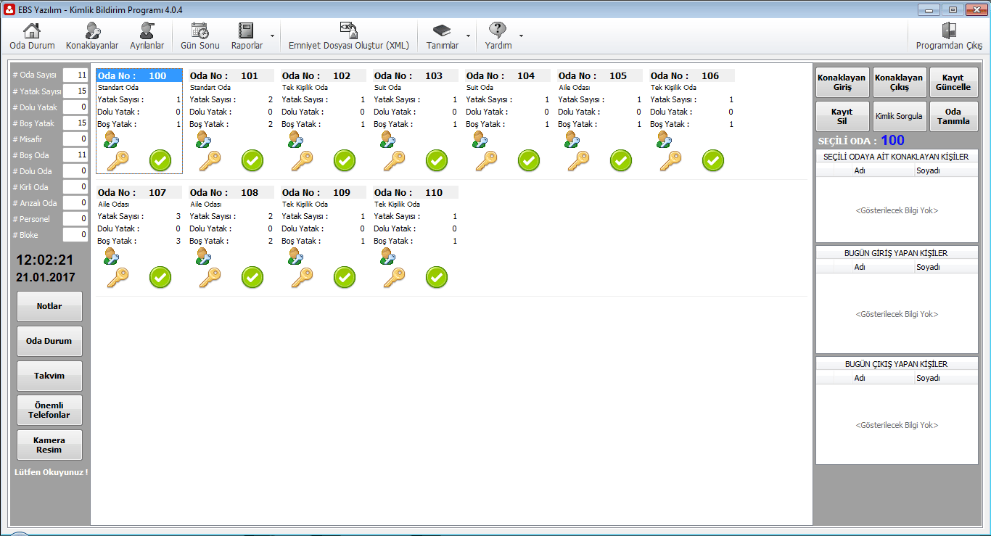
Task: Click green check icon for room 109
Action: 345,277
